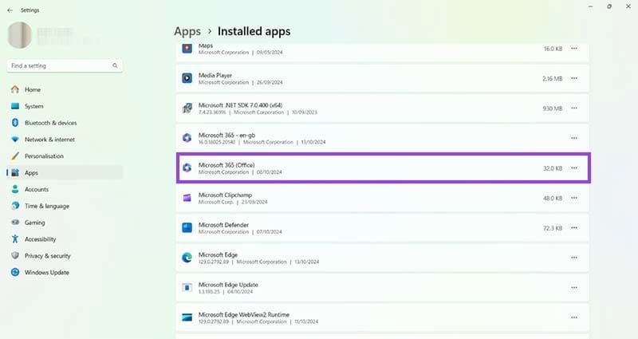
Task: Click the 2.16 MB size value
Action: [552, 78]
